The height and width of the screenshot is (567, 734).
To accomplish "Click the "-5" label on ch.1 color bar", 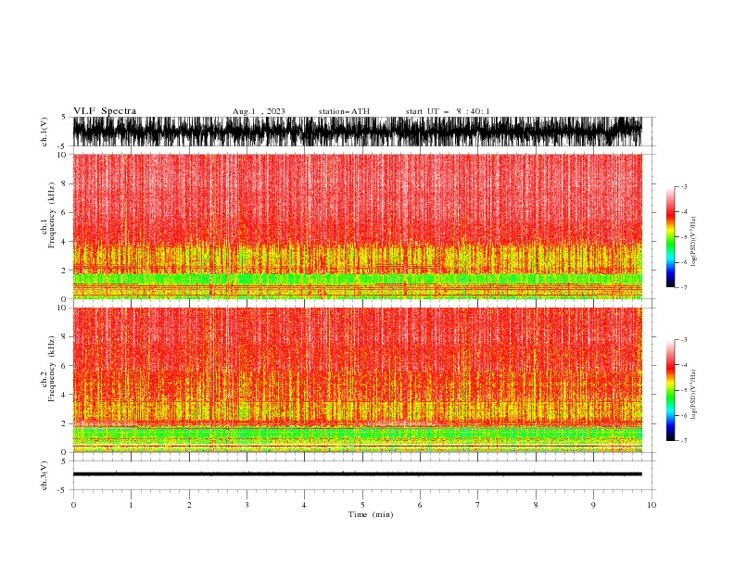I will (684, 237).
